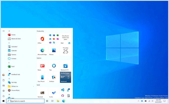Open Cortana circle on the taskbar

click(47, 101)
